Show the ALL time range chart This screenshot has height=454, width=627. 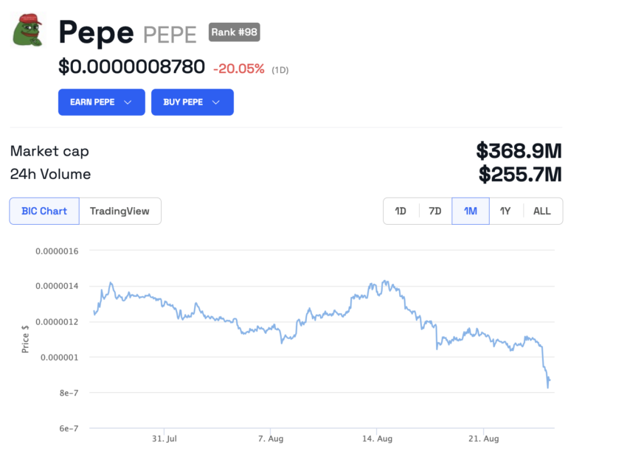[542, 212]
